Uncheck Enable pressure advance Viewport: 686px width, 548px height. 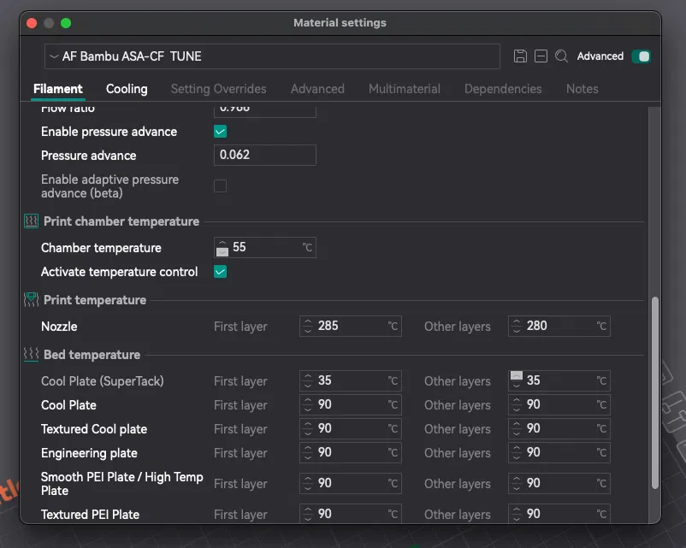[x=220, y=132]
